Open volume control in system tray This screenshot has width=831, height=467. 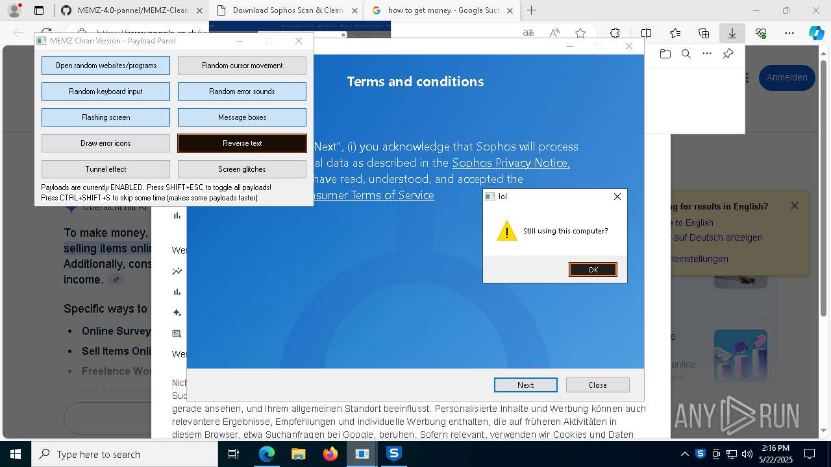[x=747, y=454]
